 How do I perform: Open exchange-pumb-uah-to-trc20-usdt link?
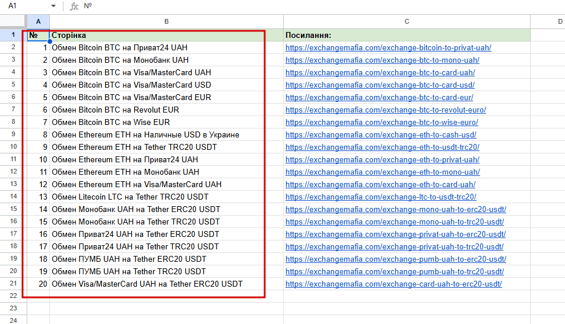tap(395, 271)
